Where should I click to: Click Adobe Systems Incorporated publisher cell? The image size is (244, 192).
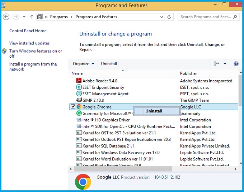pyautogui.click(x=206, y=81)
